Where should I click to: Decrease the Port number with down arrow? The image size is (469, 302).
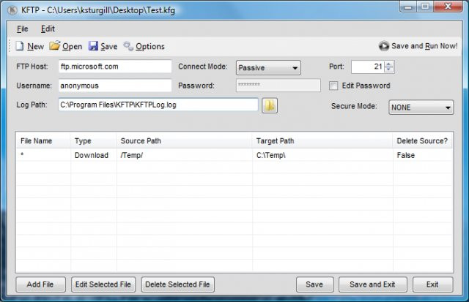pos(388,69)
